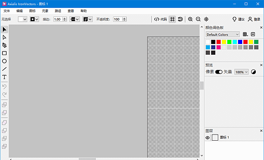
Task: Click the second icon in the lower overlapping-squares group
Action: [x=5, y=131]
